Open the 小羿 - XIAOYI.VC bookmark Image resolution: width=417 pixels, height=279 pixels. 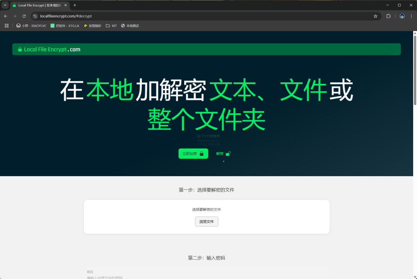tap(31, 26)
